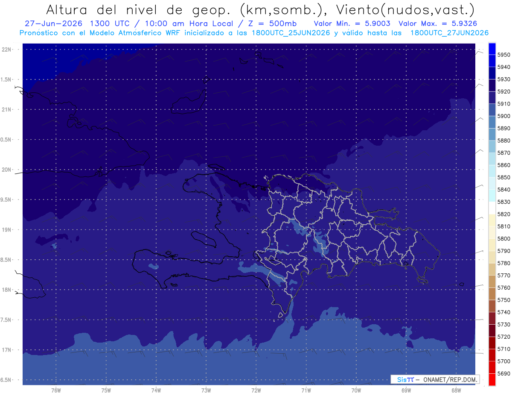Click the 72W longitude label
Viewport: 512px width, 396px height.
pos(256,390)
